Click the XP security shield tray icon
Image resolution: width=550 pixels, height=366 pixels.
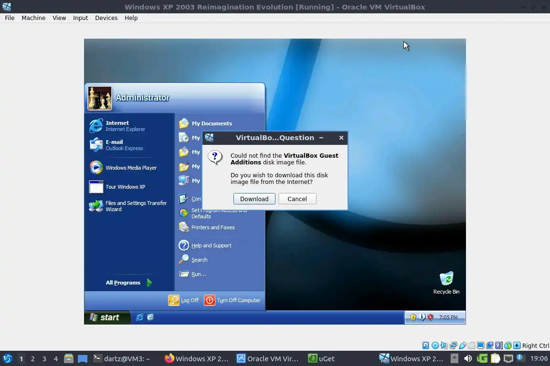pos(413,317)
